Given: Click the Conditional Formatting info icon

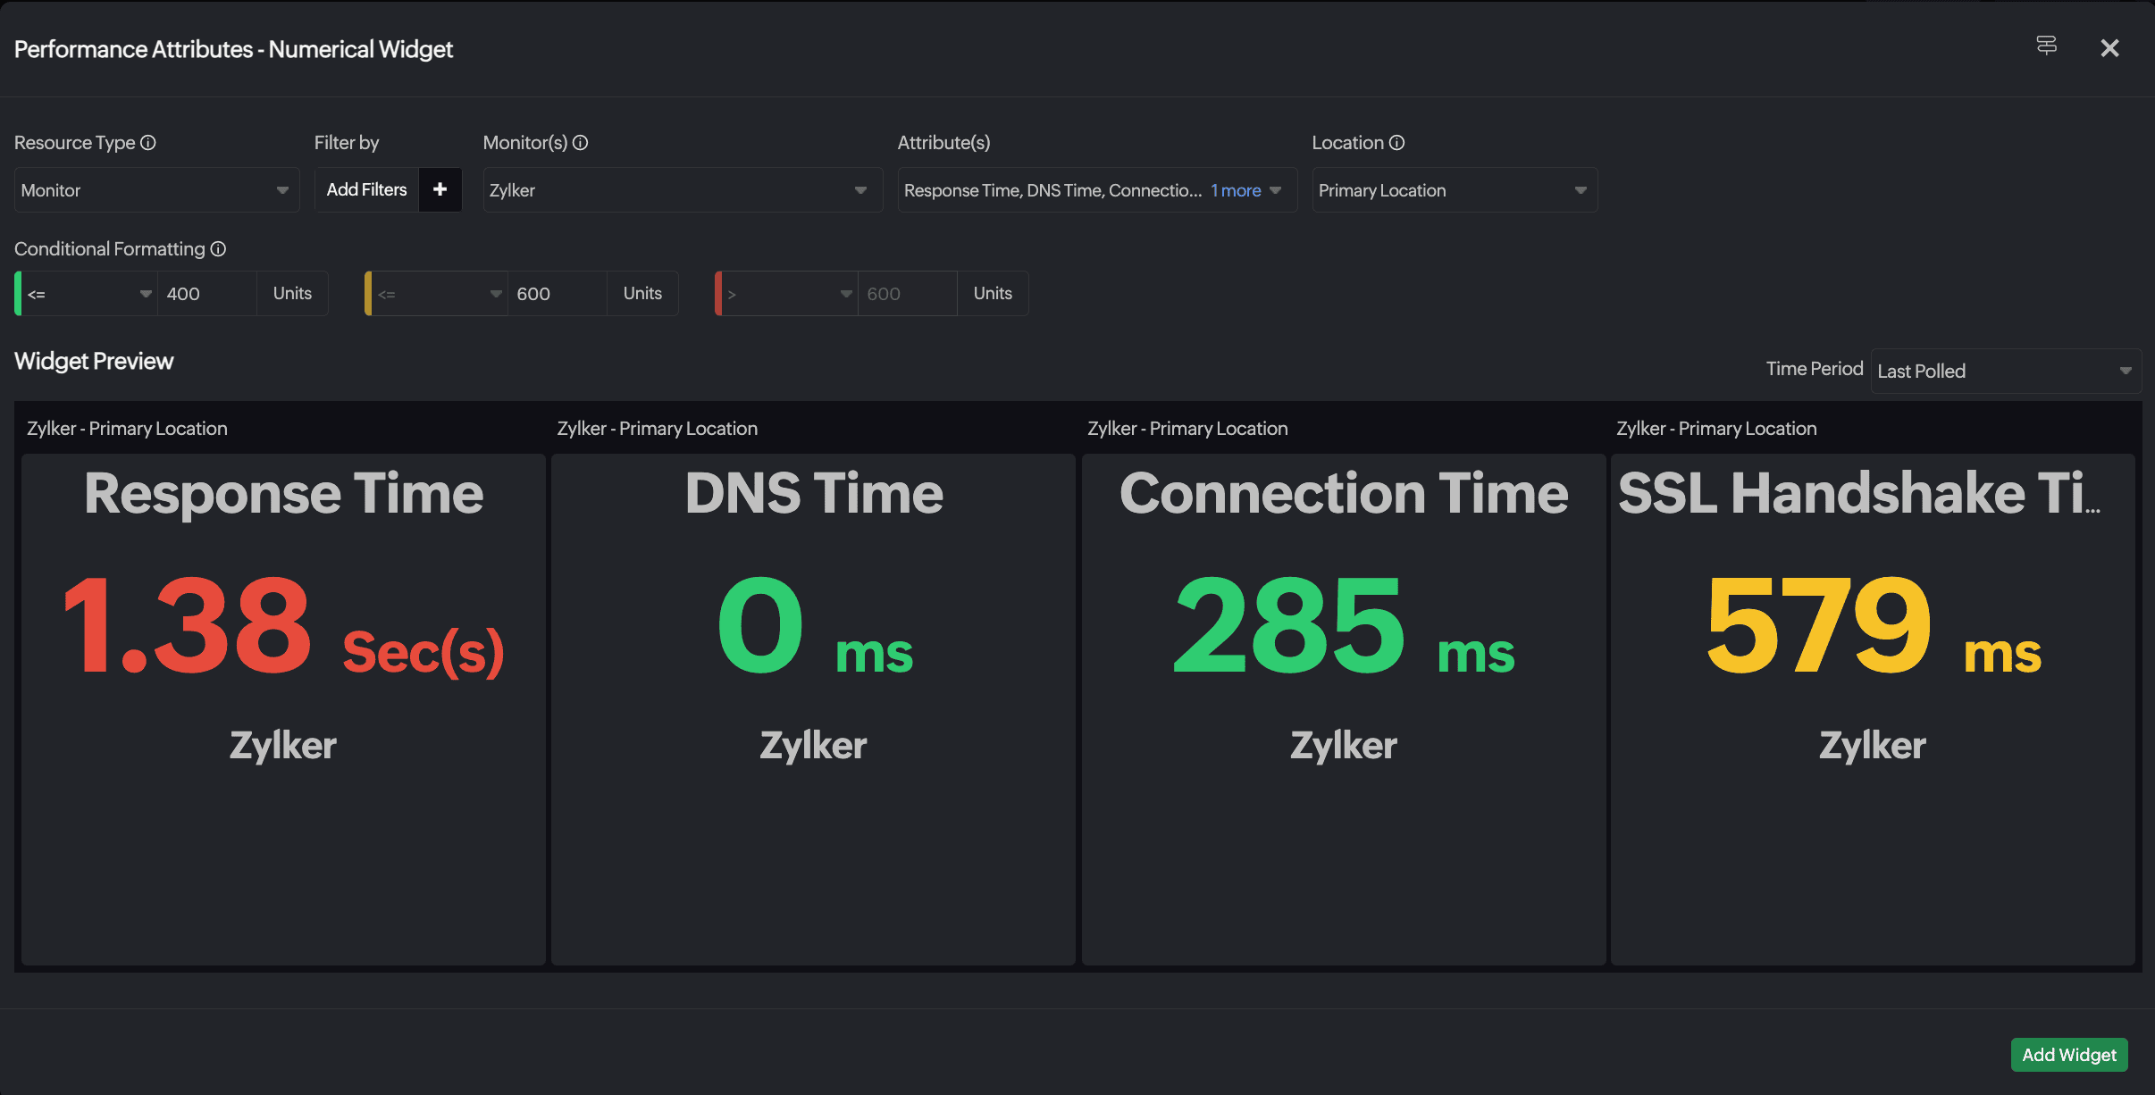Looking at the screenshot, I should 218,249.
